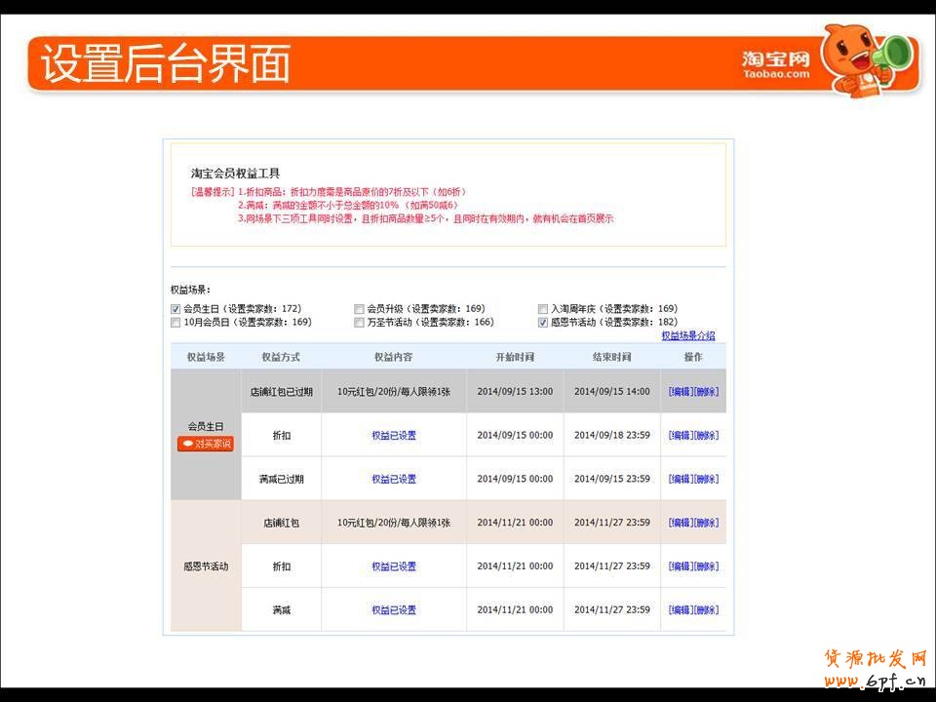
Task: Tick the 入淘周年庆 checkbox
Action: click(x=543, y=309)
